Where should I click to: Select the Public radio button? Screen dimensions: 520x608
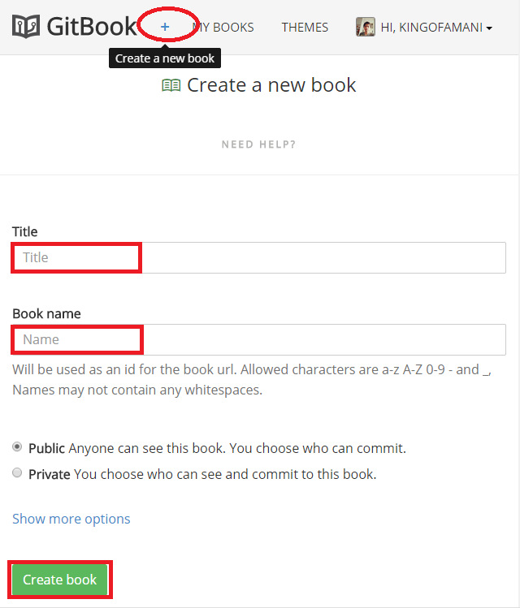[x=17, y=446]
